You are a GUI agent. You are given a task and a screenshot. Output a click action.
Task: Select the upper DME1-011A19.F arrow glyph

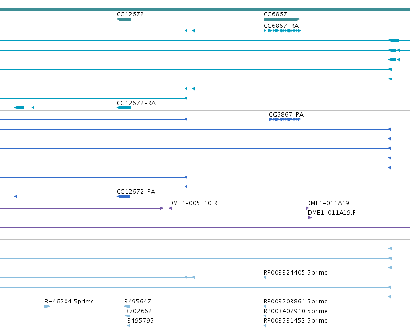[307, 208]
